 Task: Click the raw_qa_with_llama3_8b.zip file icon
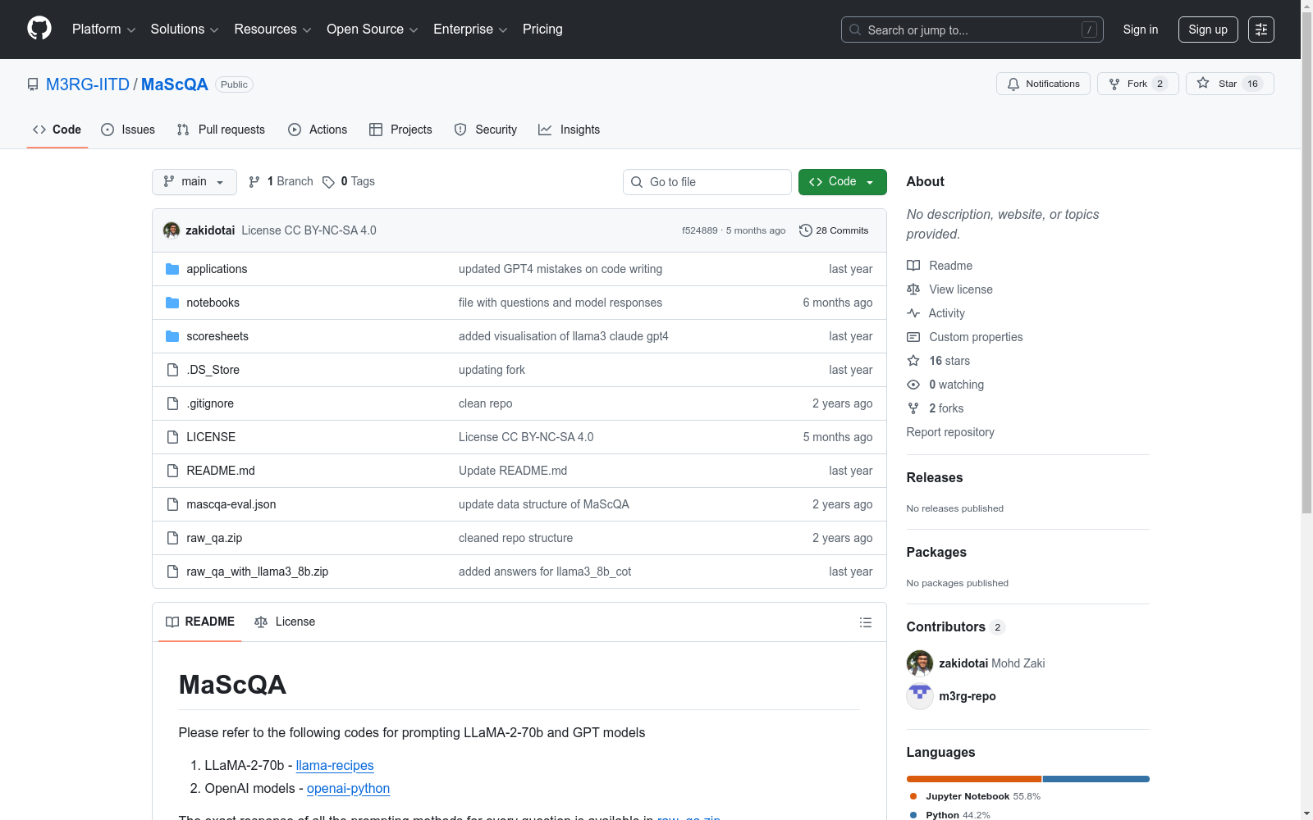tap(172, 572)
